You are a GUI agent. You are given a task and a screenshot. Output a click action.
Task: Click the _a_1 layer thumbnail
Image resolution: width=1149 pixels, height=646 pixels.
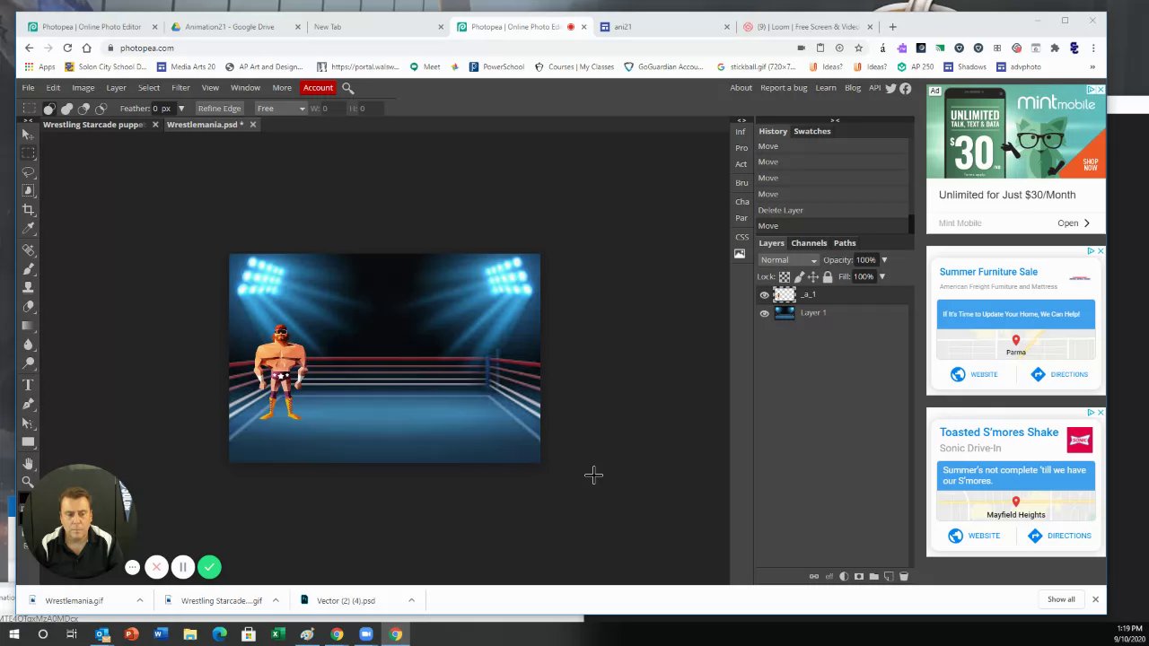click(x=785, y=294)
